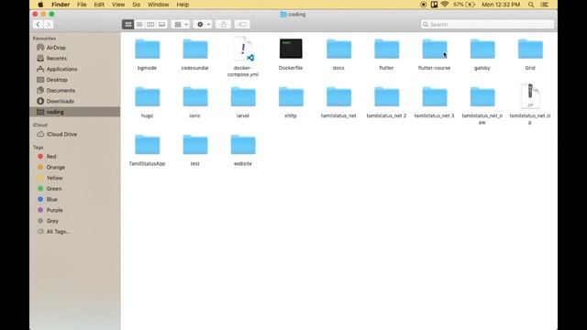Click the battery status indicator
Viewport: 587px width, 330px height.
(x=464, y=5)
